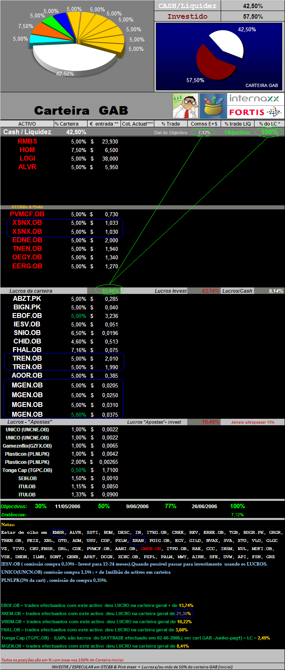Click the Lucros Invest 83,74% value
The height and width of the screenshot is (670, 285).
[x=210, y=291]
